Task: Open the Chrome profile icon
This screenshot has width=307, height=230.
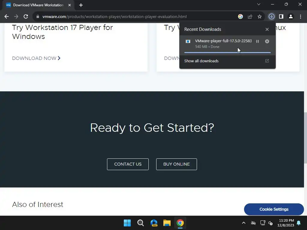Action: click(x=291, y=17)
